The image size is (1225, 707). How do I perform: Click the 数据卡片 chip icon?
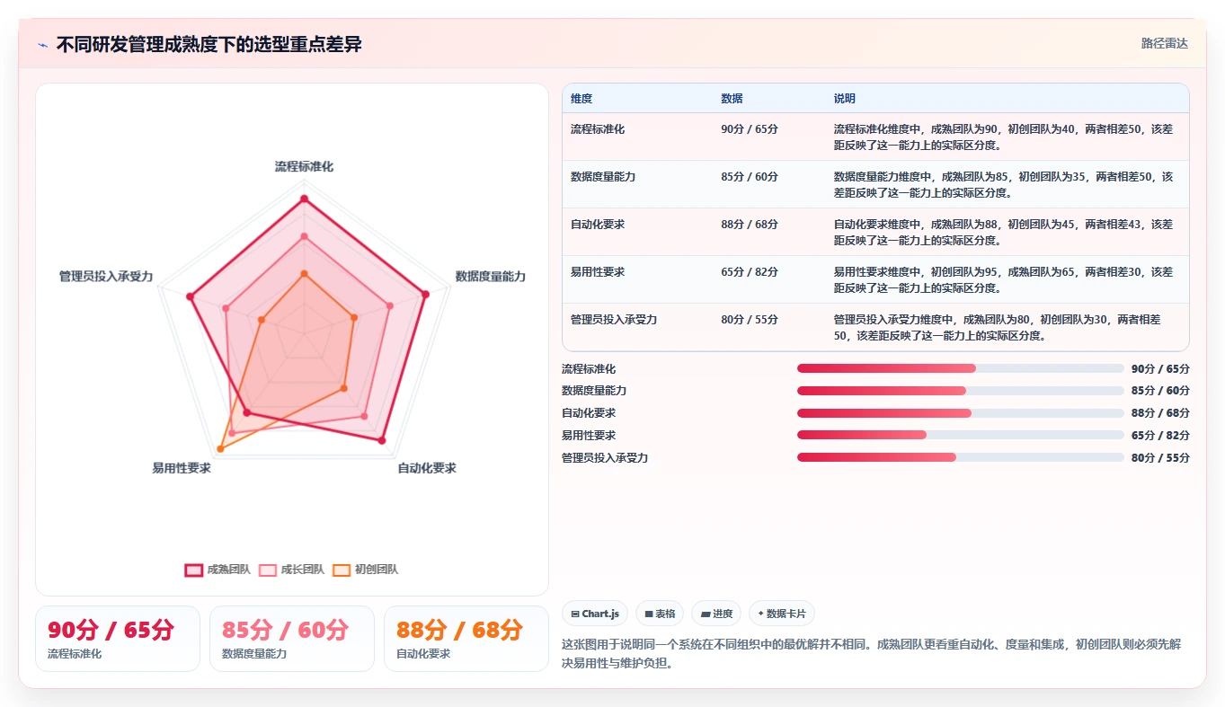tap(760, 614)
